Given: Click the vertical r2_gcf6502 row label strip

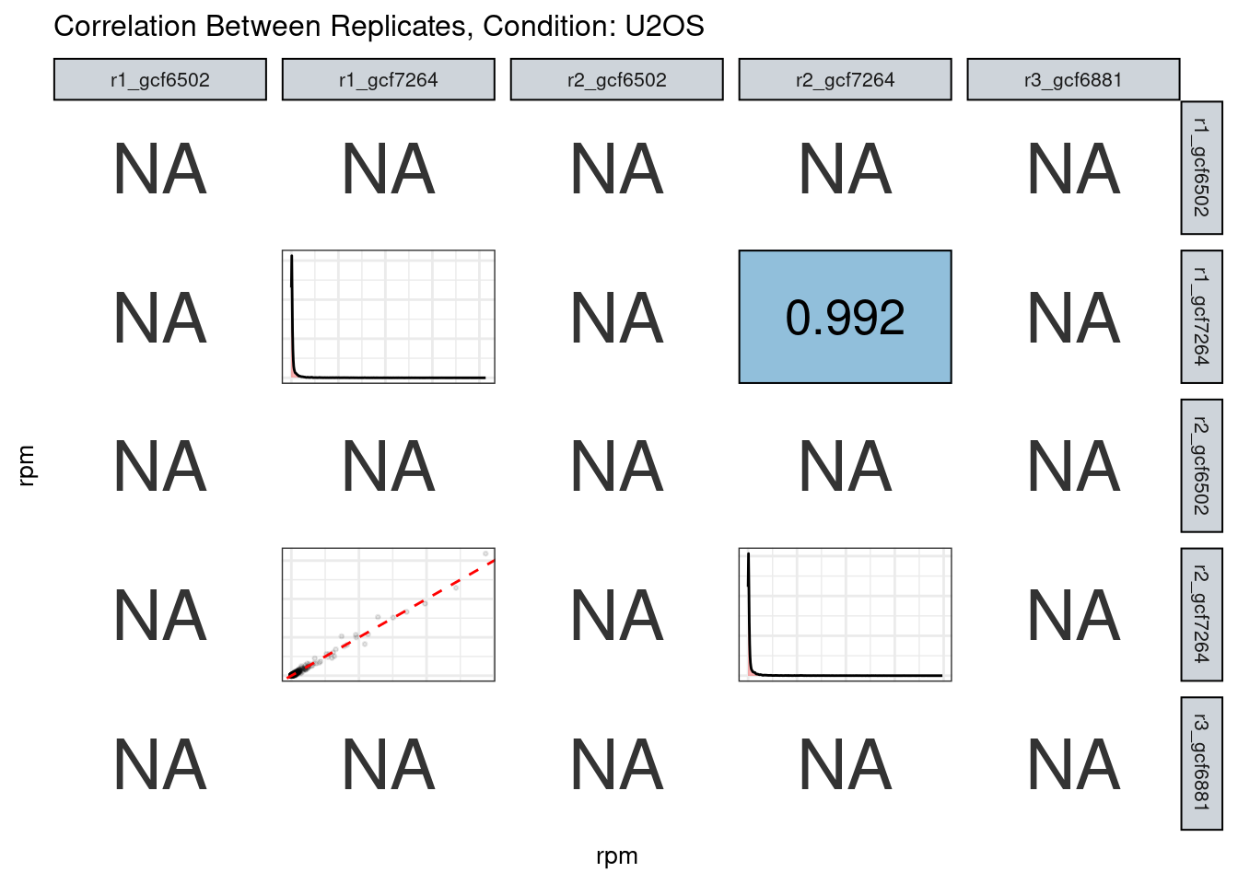Looking at the screenshot, I should (1201, 466).
